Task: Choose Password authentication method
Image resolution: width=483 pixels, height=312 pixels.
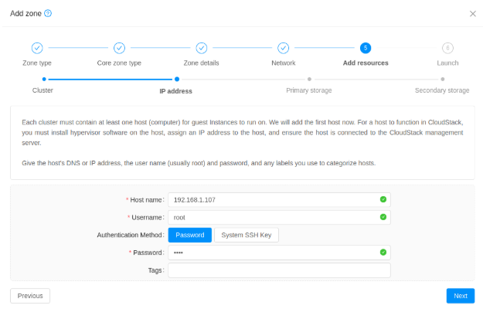Action: [190, 235]
